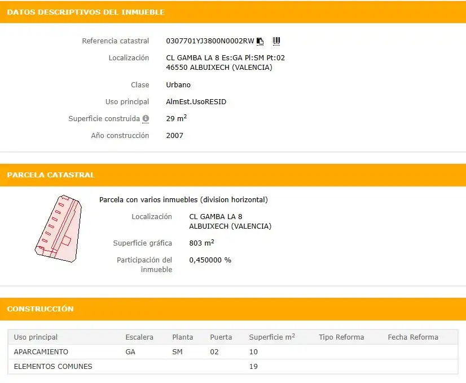This screenshot has height=383, width=466.
Task: Click the 'Año construcción' label
Action: click(x=120, y=136)
